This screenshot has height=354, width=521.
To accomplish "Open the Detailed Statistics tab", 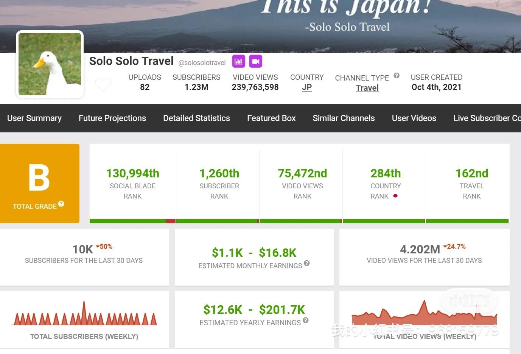I will click(197, 118).
